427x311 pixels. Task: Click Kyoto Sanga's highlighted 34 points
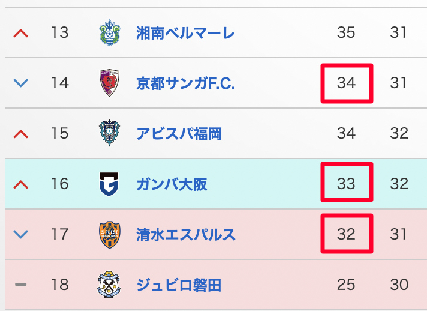pos(347,83)
